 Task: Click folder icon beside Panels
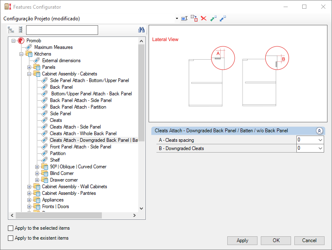[x=37, y=67]
